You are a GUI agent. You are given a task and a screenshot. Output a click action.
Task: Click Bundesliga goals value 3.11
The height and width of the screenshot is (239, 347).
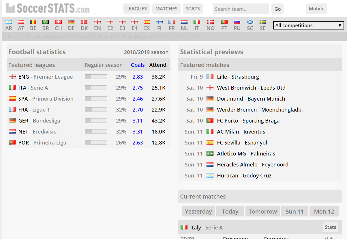click(x=138, y=121)
